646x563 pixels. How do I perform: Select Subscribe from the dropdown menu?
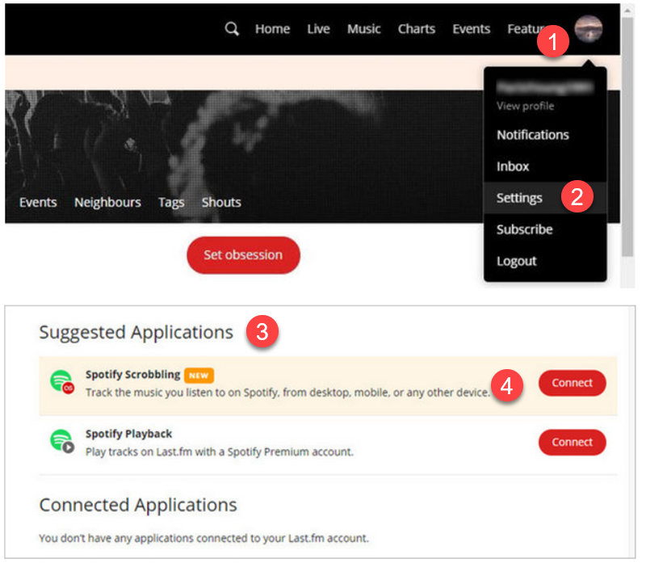coord(524,229)
